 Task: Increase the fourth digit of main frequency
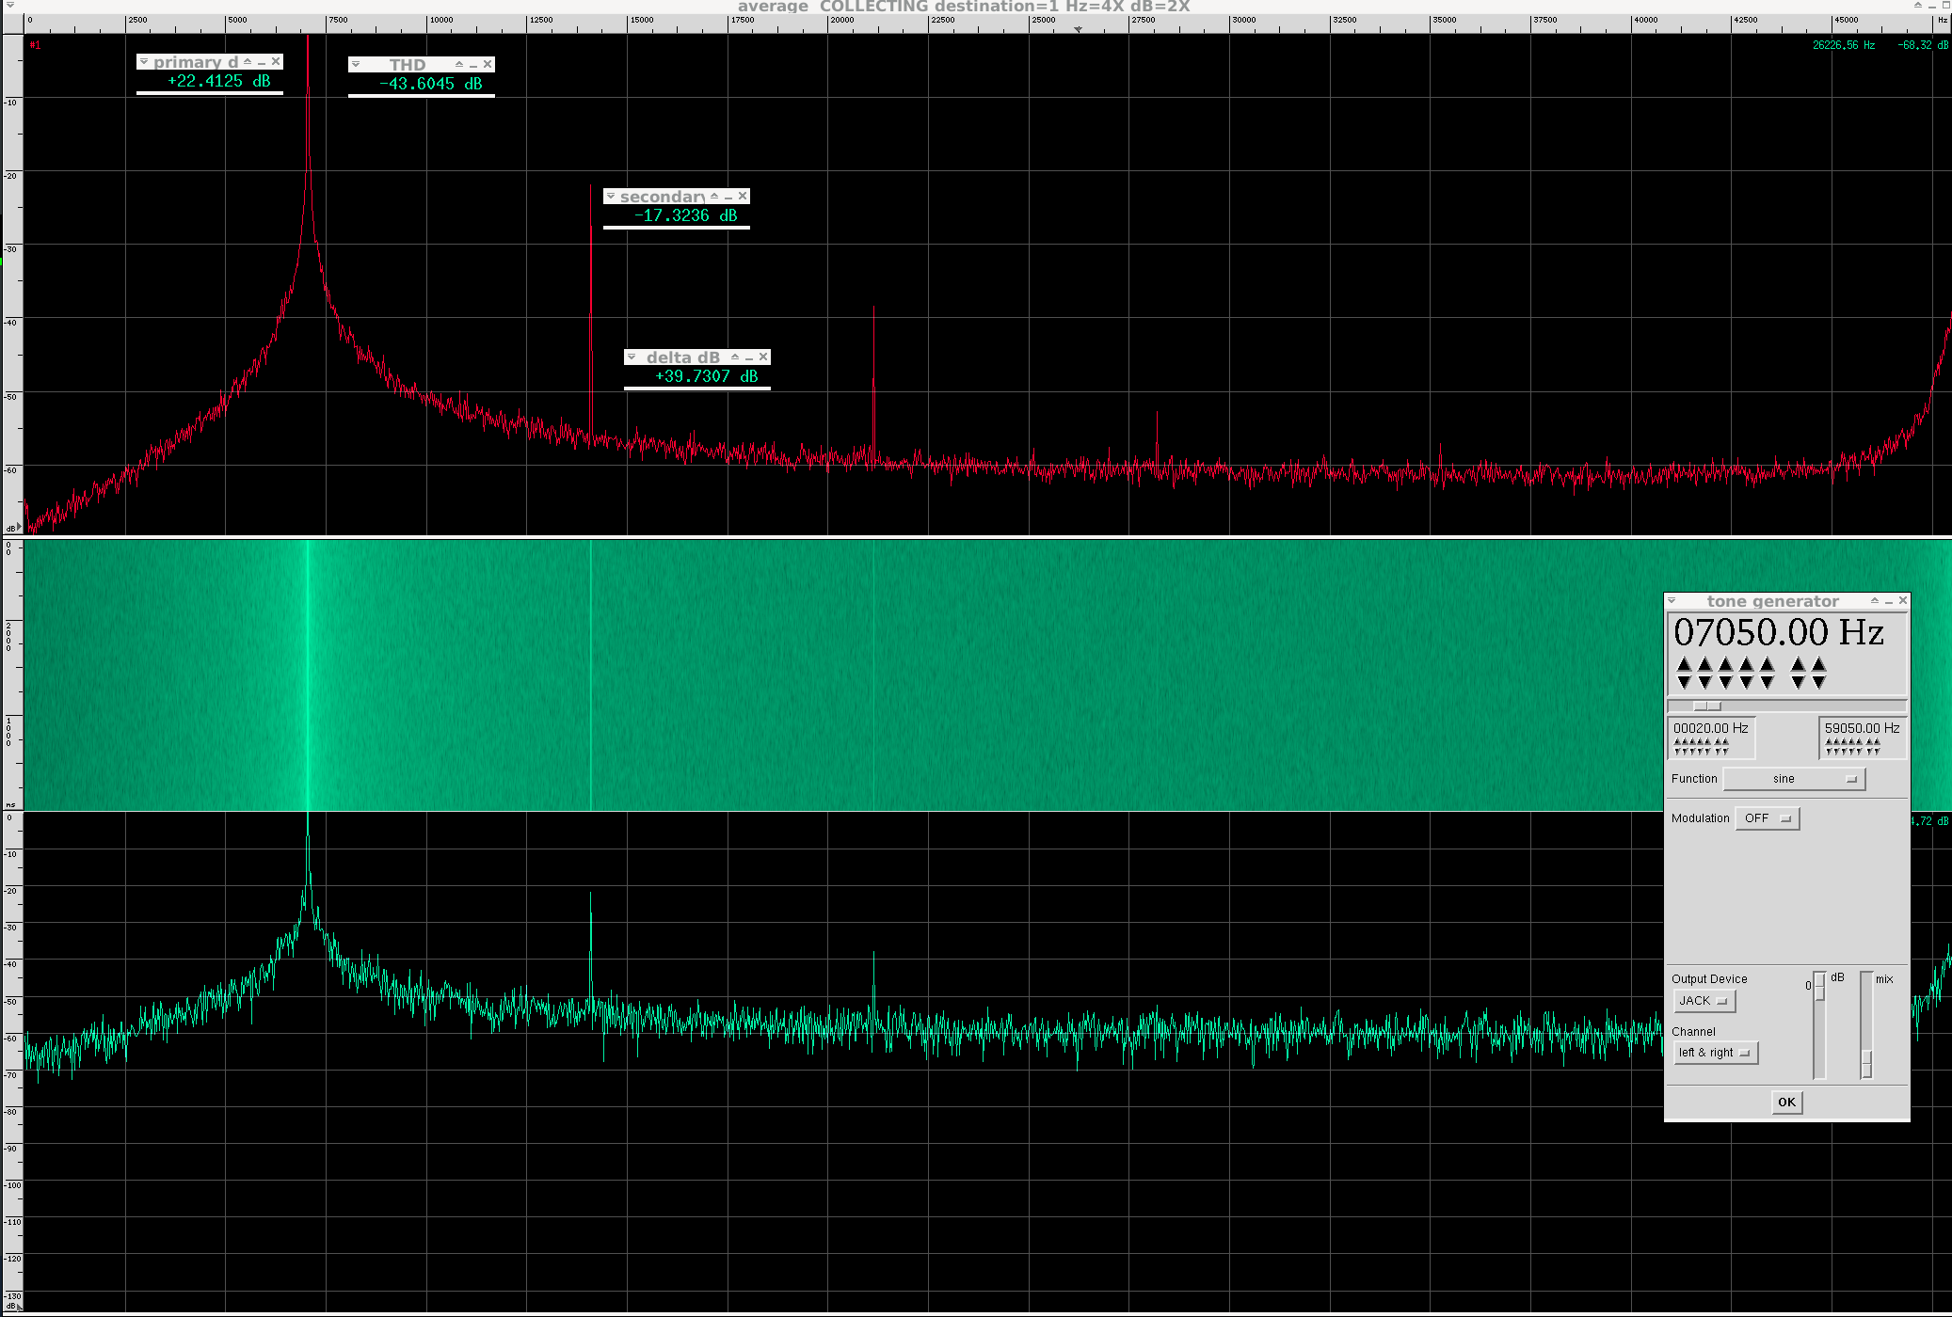[1747, 664]
